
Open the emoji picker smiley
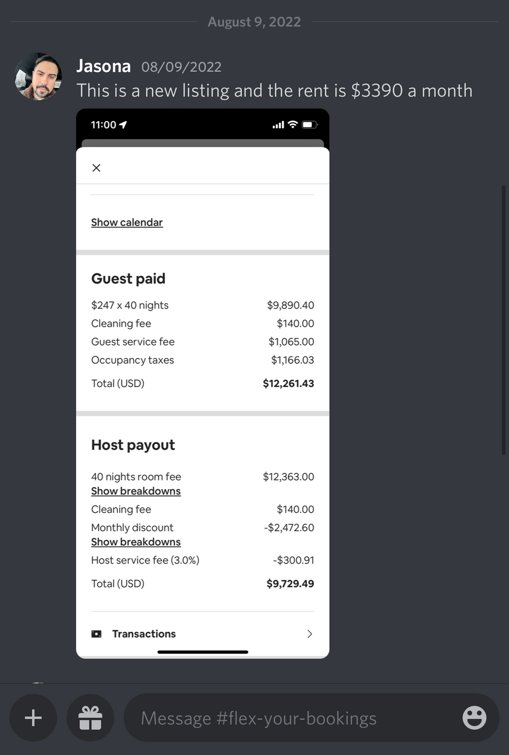coord(474,718)
